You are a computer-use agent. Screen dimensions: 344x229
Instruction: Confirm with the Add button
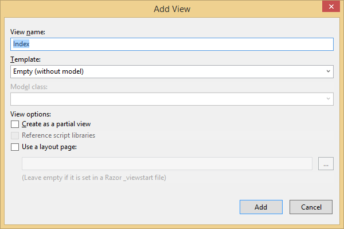[x=261, y=207]
